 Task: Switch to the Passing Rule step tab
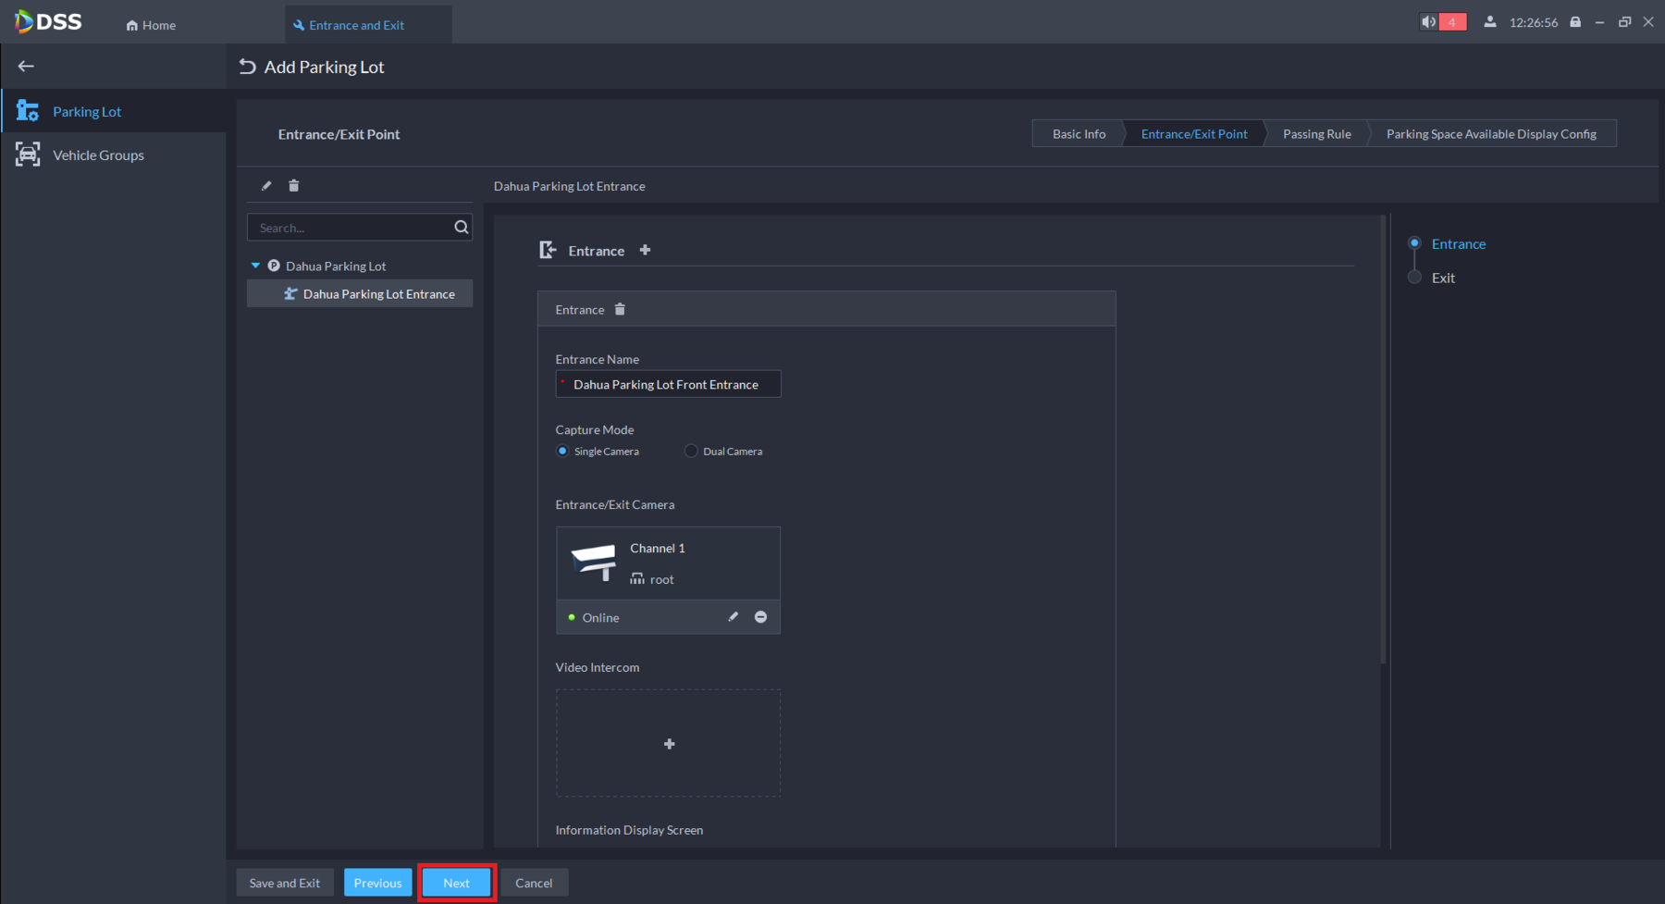click(1316, 134)
